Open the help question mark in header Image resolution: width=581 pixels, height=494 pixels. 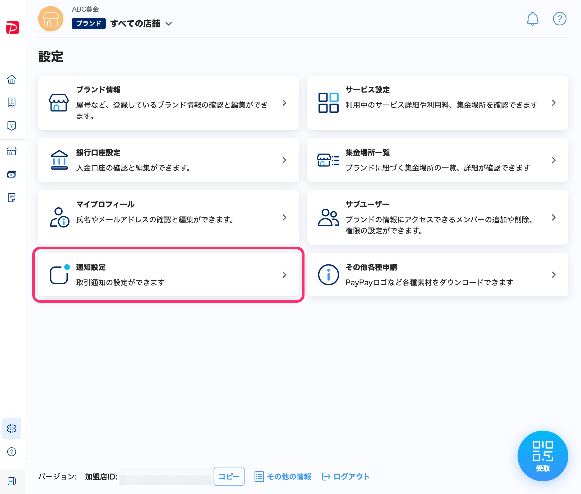tap(559, 19)
